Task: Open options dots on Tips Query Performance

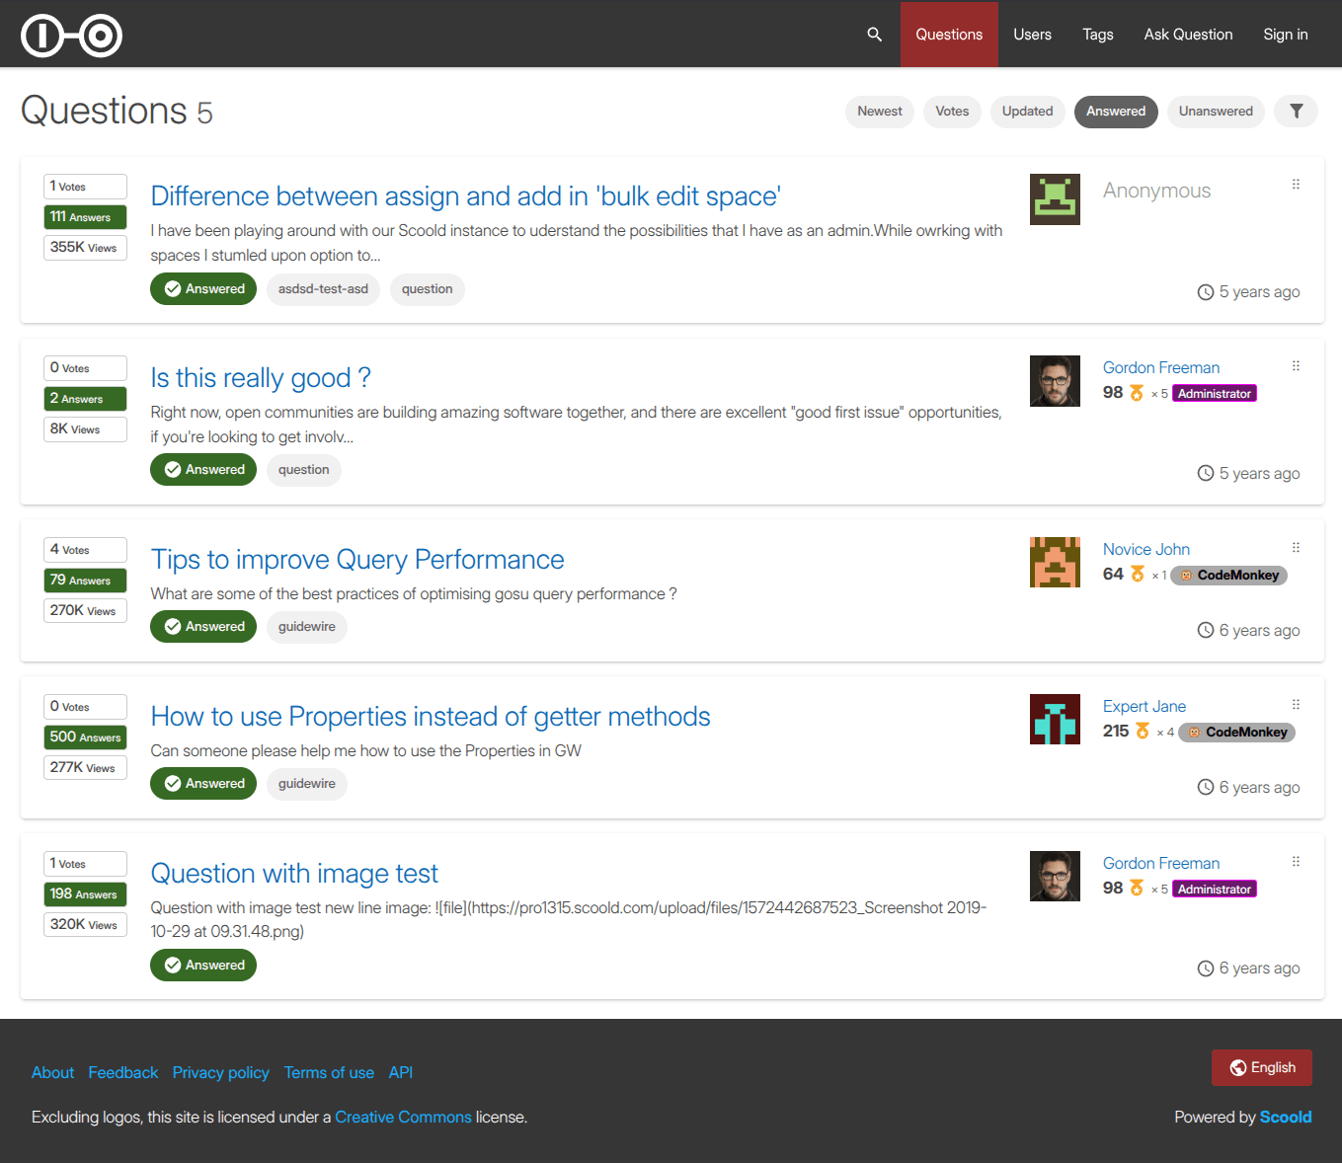Action: (x=1296, y=548)
